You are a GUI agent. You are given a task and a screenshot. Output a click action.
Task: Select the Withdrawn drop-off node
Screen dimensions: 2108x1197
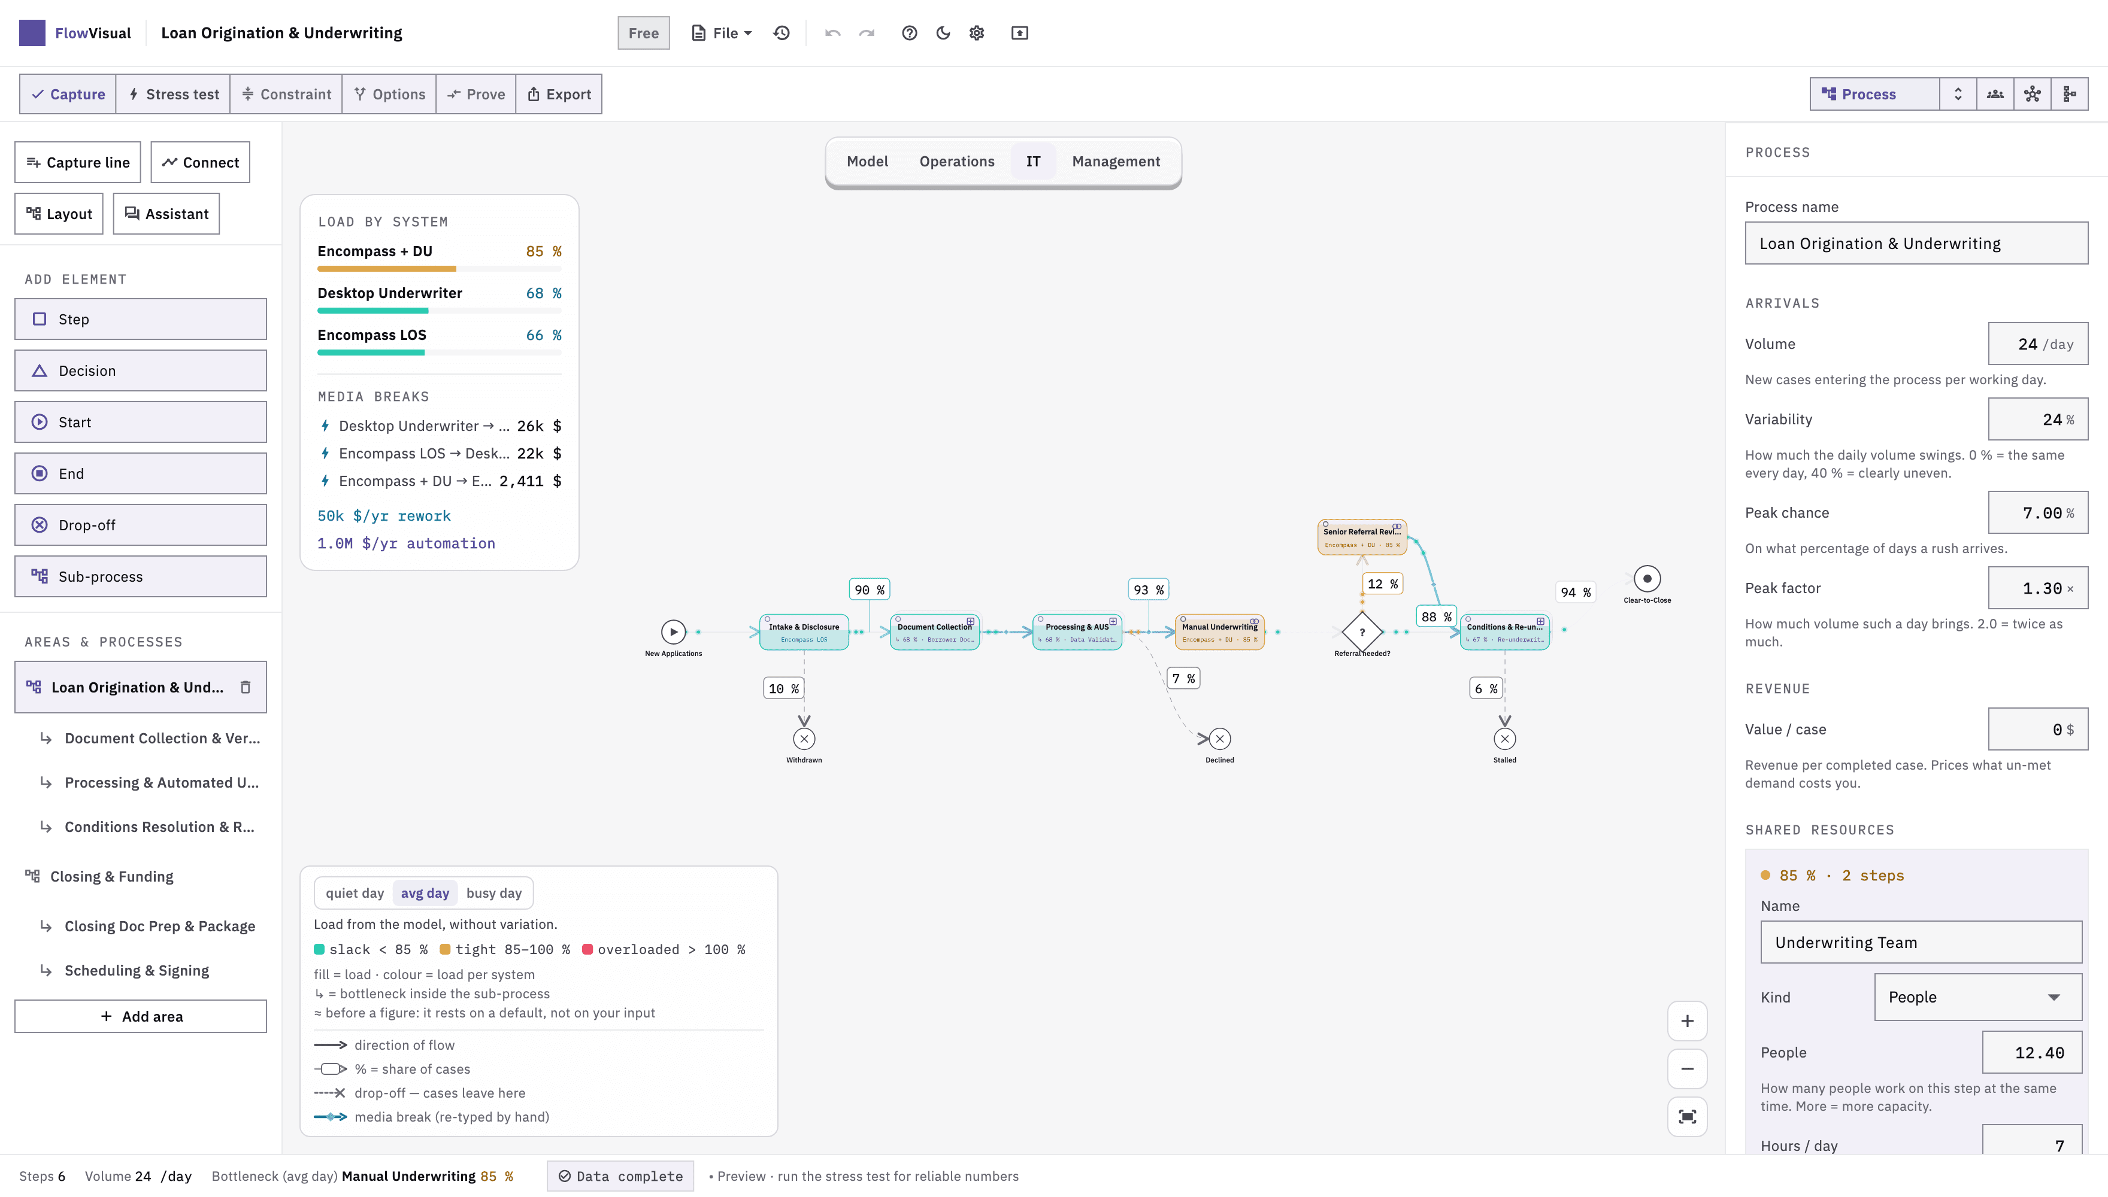point(804,739)
